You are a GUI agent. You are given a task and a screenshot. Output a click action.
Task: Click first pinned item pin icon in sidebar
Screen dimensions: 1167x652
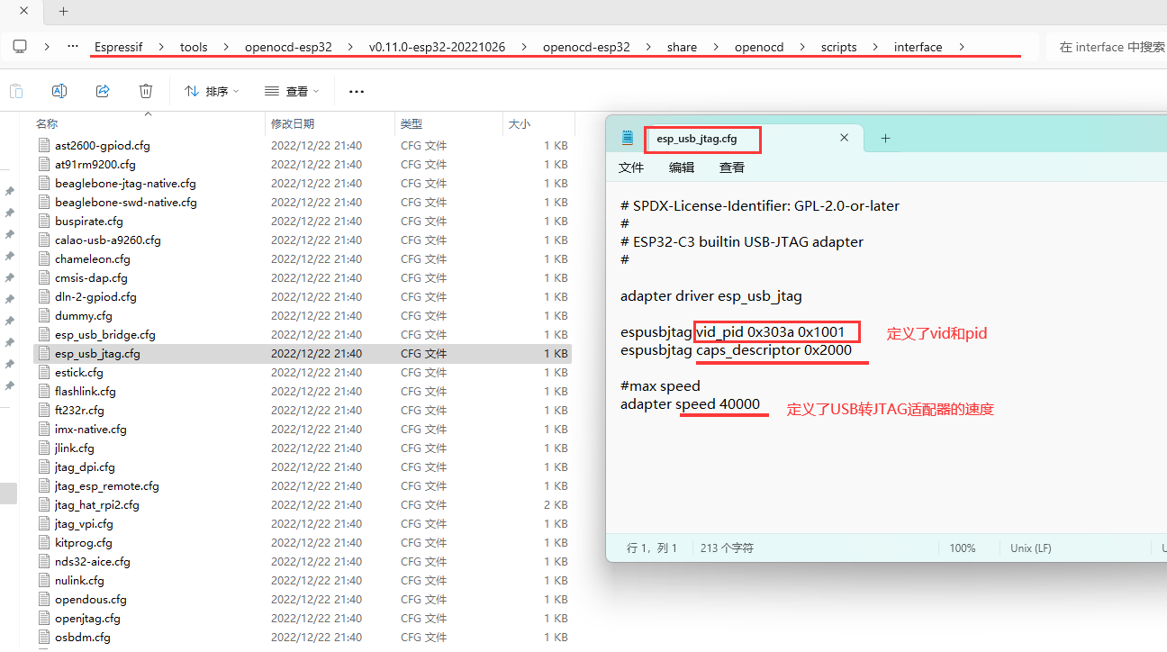tap(10, 191)
